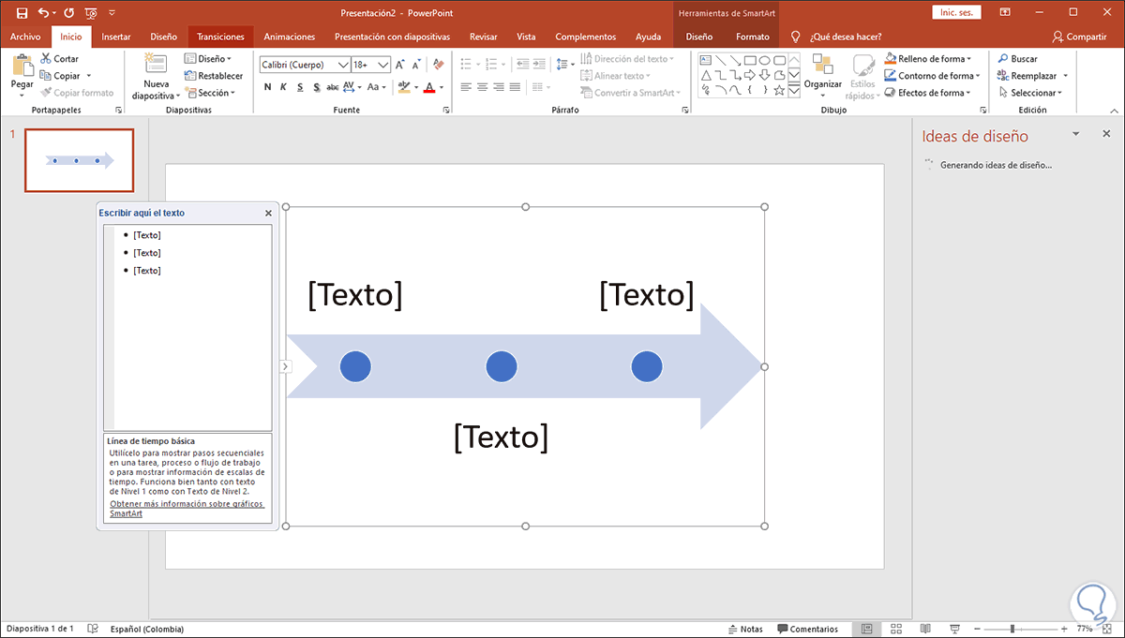Pick the oval shape from the shapes gallery

(764, 59)
